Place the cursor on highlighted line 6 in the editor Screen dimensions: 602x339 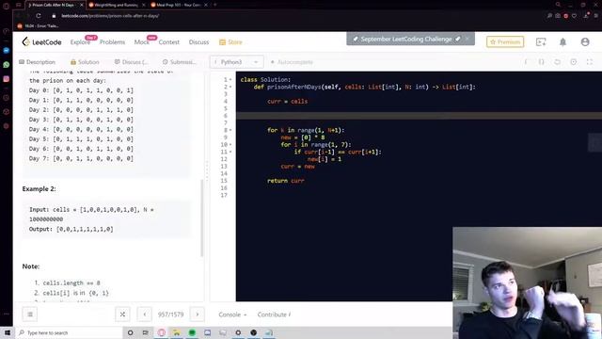pyautogui.click(x=419, y=116)
